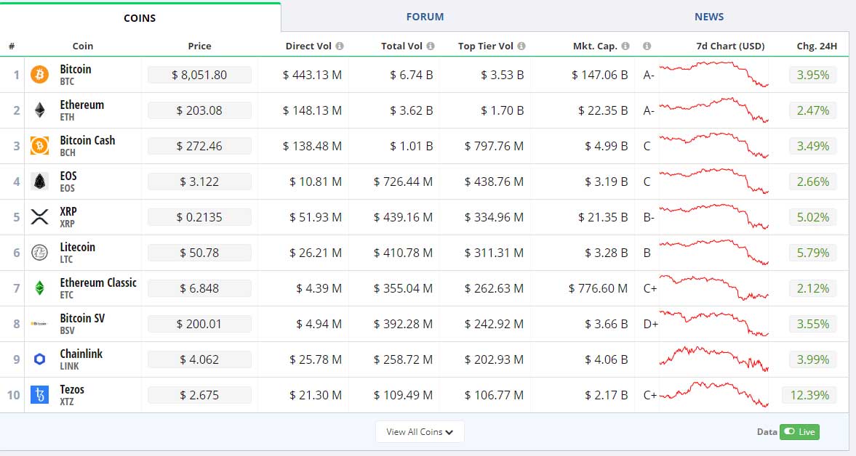The image size is (856, 456).
Task: Click Chainlink 3.99% change badge
Action: coord(812,359)
